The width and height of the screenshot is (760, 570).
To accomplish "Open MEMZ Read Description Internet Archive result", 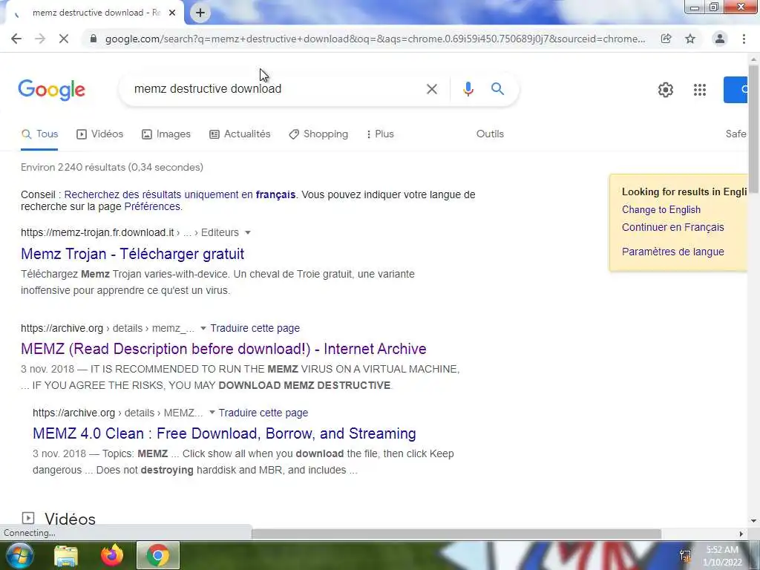I will click(223, 349).
